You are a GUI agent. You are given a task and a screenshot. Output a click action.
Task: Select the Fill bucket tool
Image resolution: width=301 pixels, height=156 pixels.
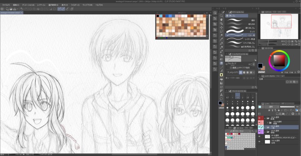tap(221, 79)
